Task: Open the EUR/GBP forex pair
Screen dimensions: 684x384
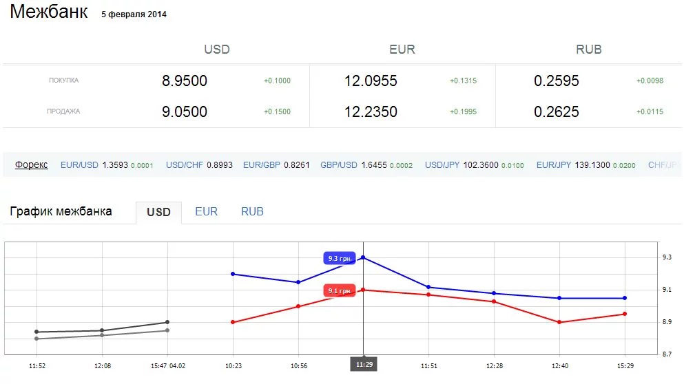Action: point(262,165)
